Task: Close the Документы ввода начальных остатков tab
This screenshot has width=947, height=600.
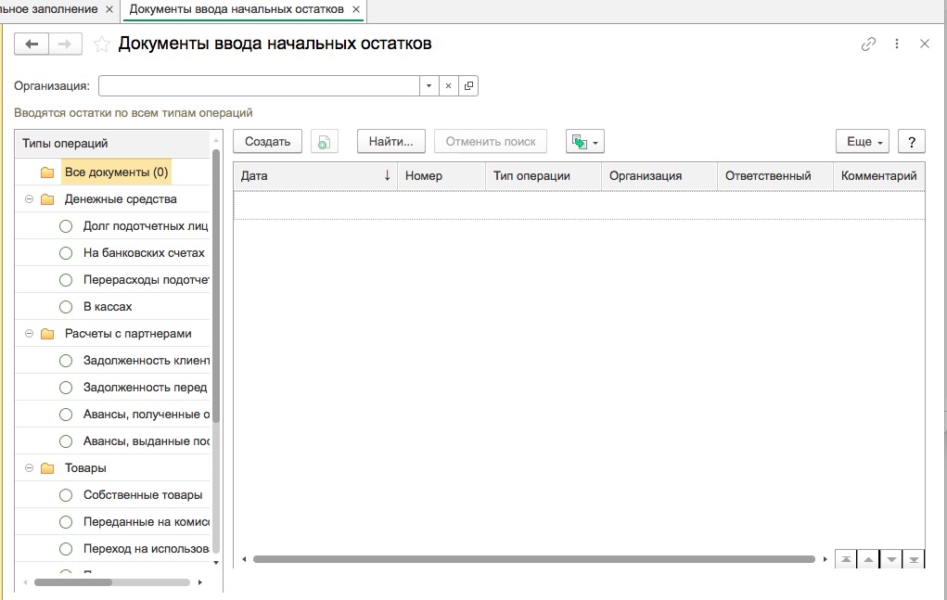Action: point(356,9)
